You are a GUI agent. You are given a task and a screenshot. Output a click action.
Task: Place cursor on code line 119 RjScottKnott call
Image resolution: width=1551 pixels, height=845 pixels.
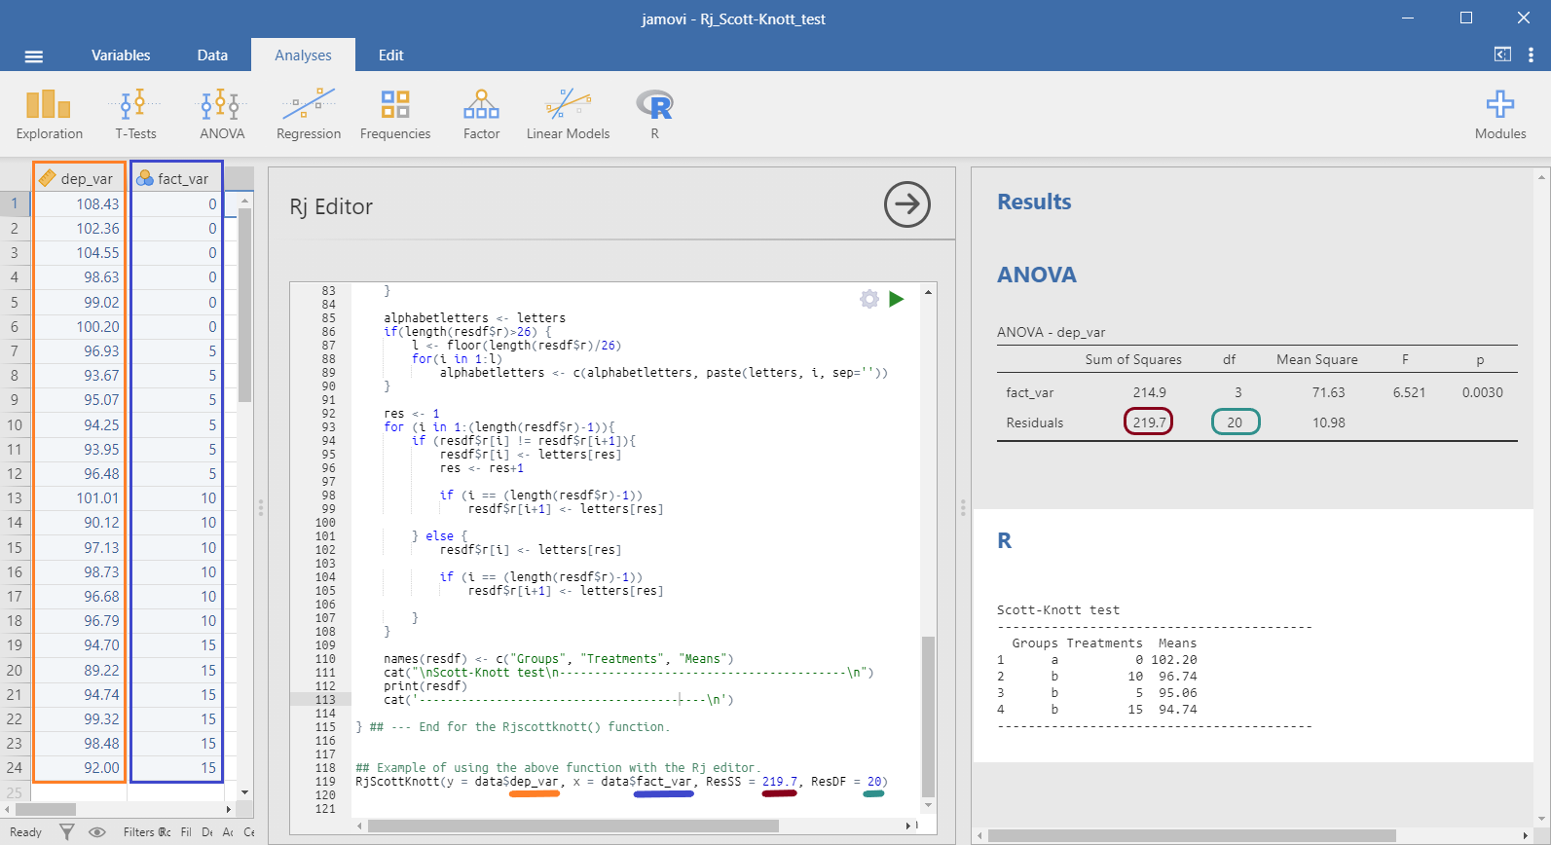(621, 782)
